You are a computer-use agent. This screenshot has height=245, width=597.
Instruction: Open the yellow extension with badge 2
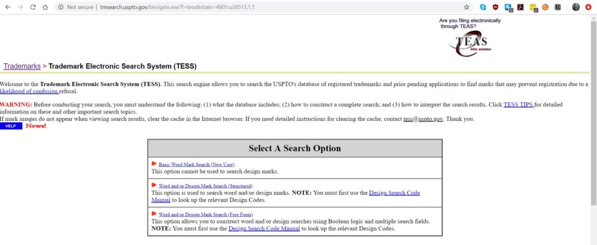point(533,7)
